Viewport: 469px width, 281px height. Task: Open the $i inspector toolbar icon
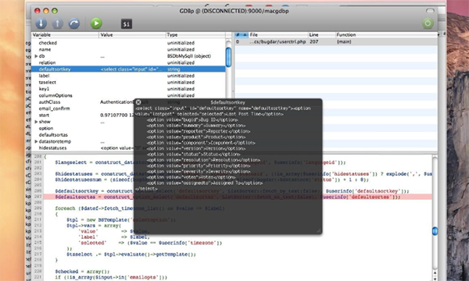(x=126, y=24)
